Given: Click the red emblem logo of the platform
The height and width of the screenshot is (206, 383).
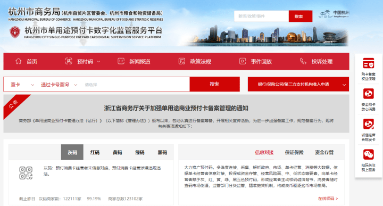Looking at the screenshot, I should [x=15, y=32].
